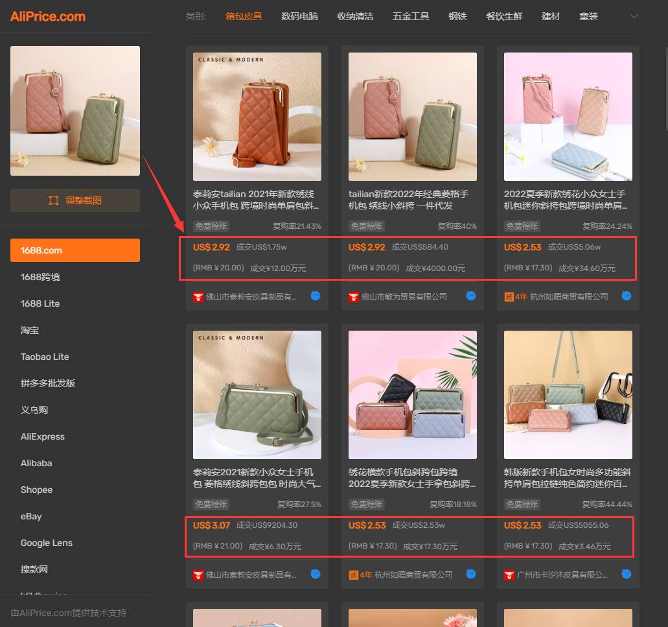This screenshot has width=668, height=627.
Task: Click the blue chat icon for 佛山市敏为贸易有限公司
Action: coord(471,296)
